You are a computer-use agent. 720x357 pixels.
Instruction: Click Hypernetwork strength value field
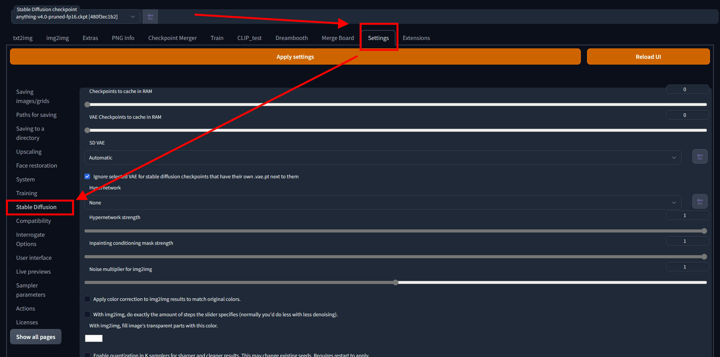[687, 216]
